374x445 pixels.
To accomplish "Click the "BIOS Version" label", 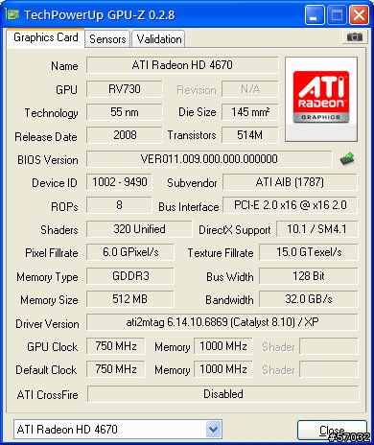I will [48, 159].
